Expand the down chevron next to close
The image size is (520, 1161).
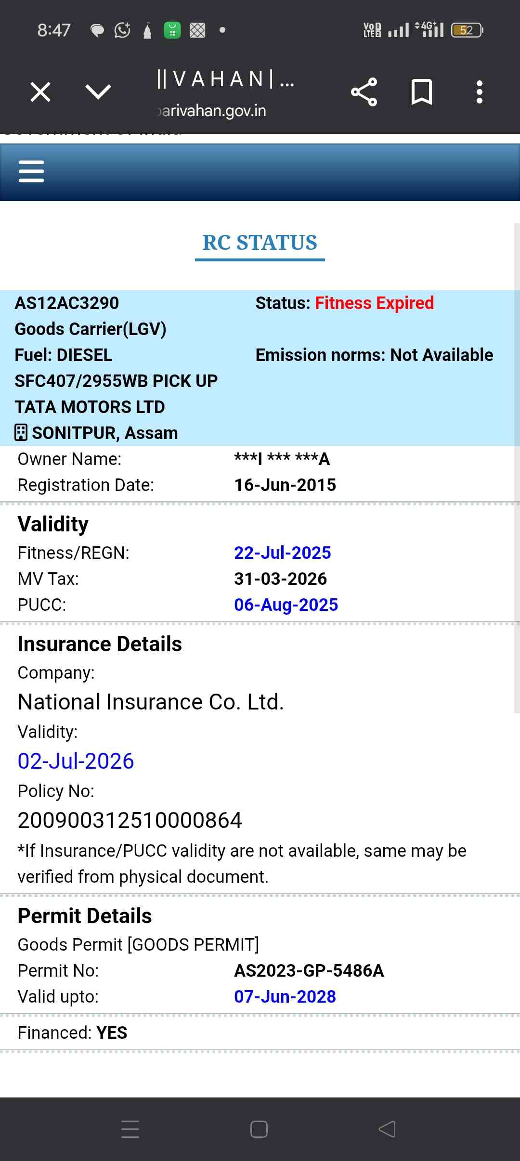[x=98, y=92]
